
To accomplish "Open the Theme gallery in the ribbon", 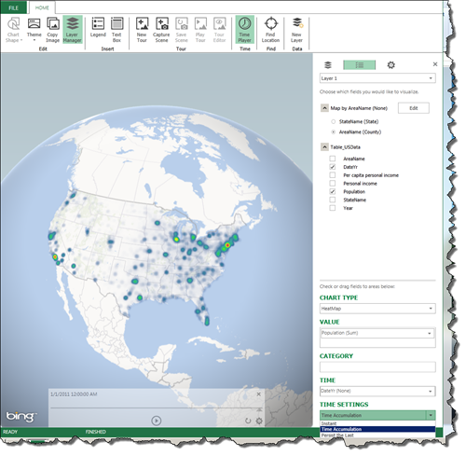I will (34, 30).
